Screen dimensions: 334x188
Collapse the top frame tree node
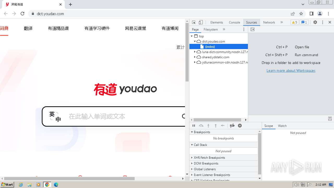pyautogui.click(x=192, y=36)
